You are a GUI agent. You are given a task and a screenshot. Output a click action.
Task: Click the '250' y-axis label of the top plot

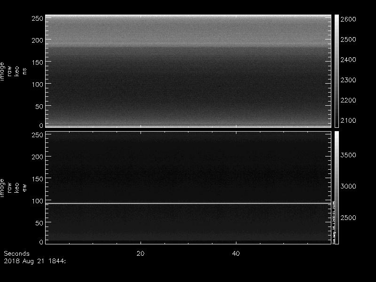click(x=38, y=18)
